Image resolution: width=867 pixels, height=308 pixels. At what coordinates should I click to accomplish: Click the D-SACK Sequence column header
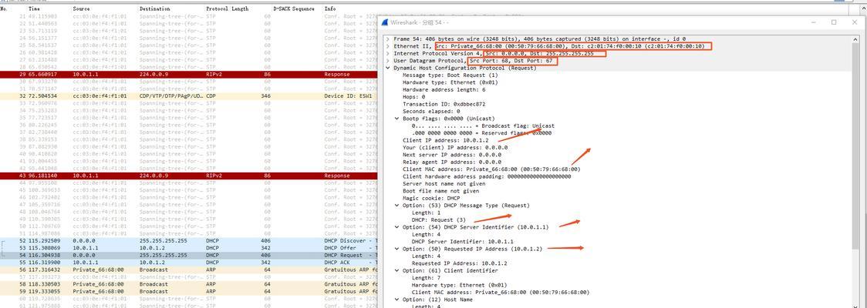(294, 8)
